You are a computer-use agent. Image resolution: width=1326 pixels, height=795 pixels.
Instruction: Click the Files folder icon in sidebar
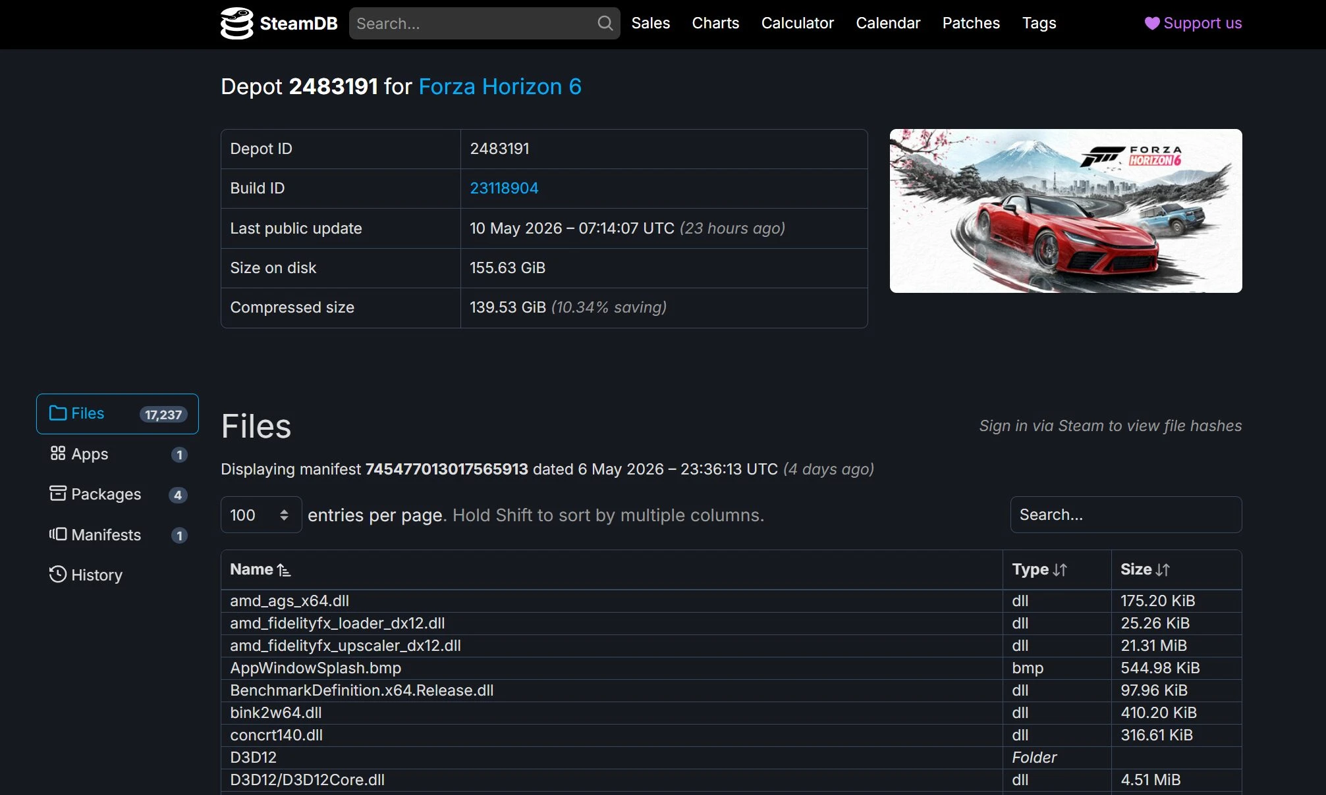coord(58,413)
